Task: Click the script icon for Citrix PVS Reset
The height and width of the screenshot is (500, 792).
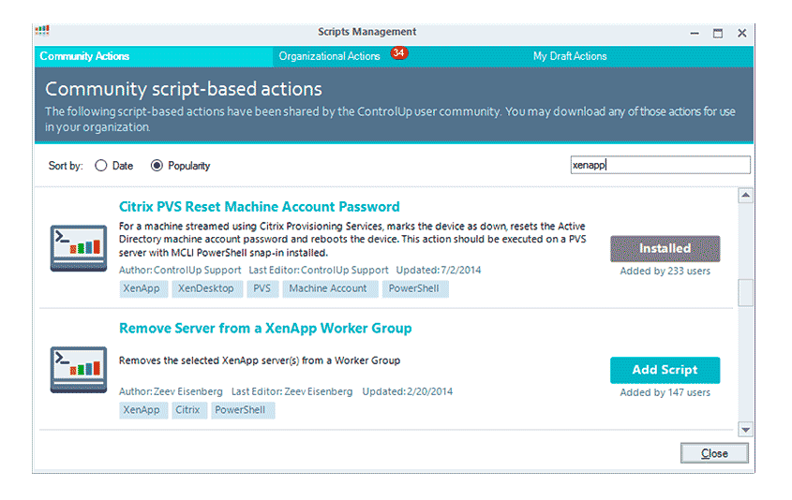Action: (79, 248)
